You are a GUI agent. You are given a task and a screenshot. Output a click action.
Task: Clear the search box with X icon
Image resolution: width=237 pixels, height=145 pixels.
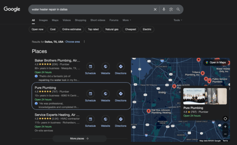tap(155, 9)
